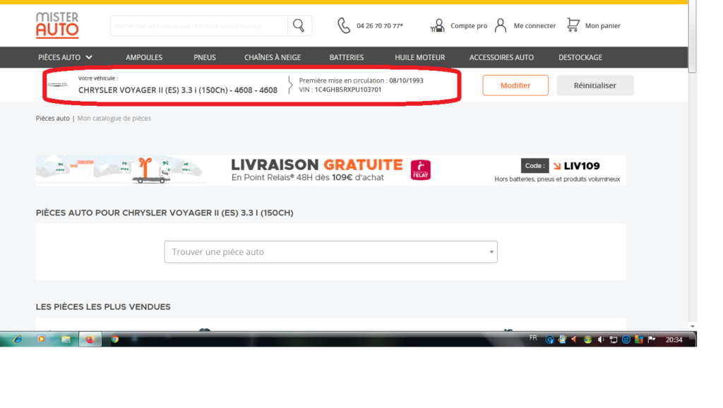Screen dimensions: 723x408
Task: Open the file explorer taskbar icon
Action: pos(66,340)
